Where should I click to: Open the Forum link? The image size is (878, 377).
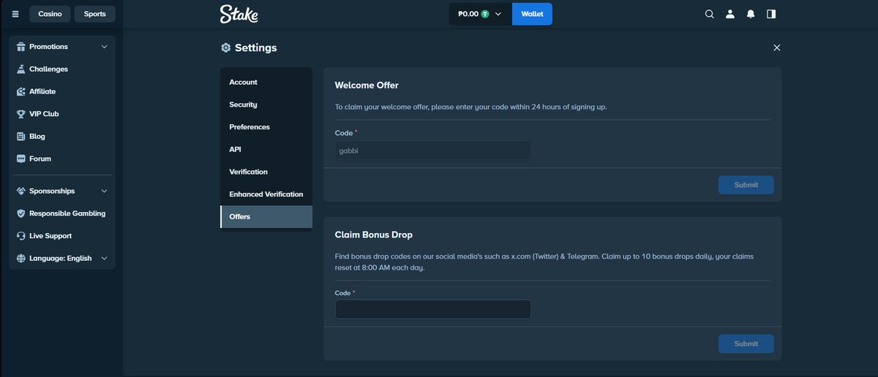click(x=40, y=159)
